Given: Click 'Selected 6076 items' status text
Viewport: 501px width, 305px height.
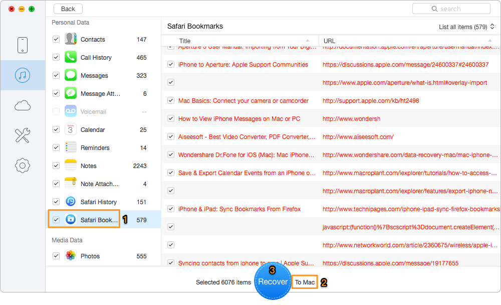Looking at the screenshot, I should tap(223, 282).
